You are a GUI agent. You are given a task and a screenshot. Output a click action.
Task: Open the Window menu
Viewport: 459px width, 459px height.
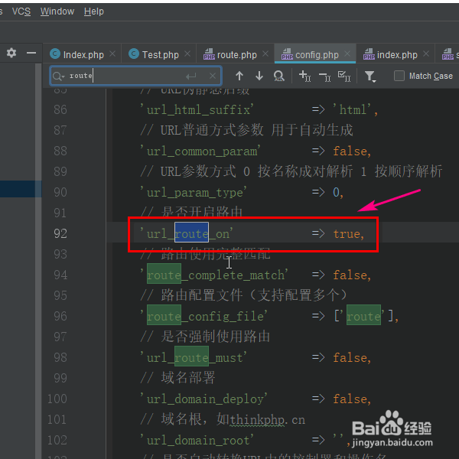(x=57, y=11)
